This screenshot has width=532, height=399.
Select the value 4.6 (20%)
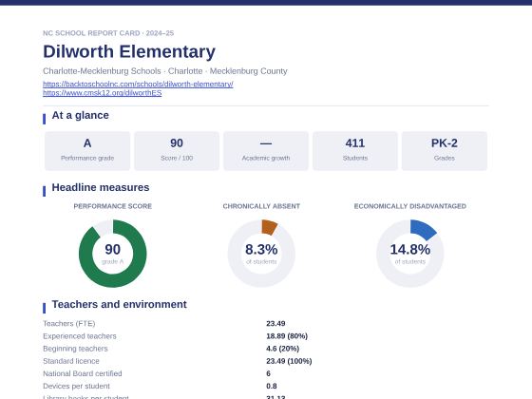click(283, 349)
